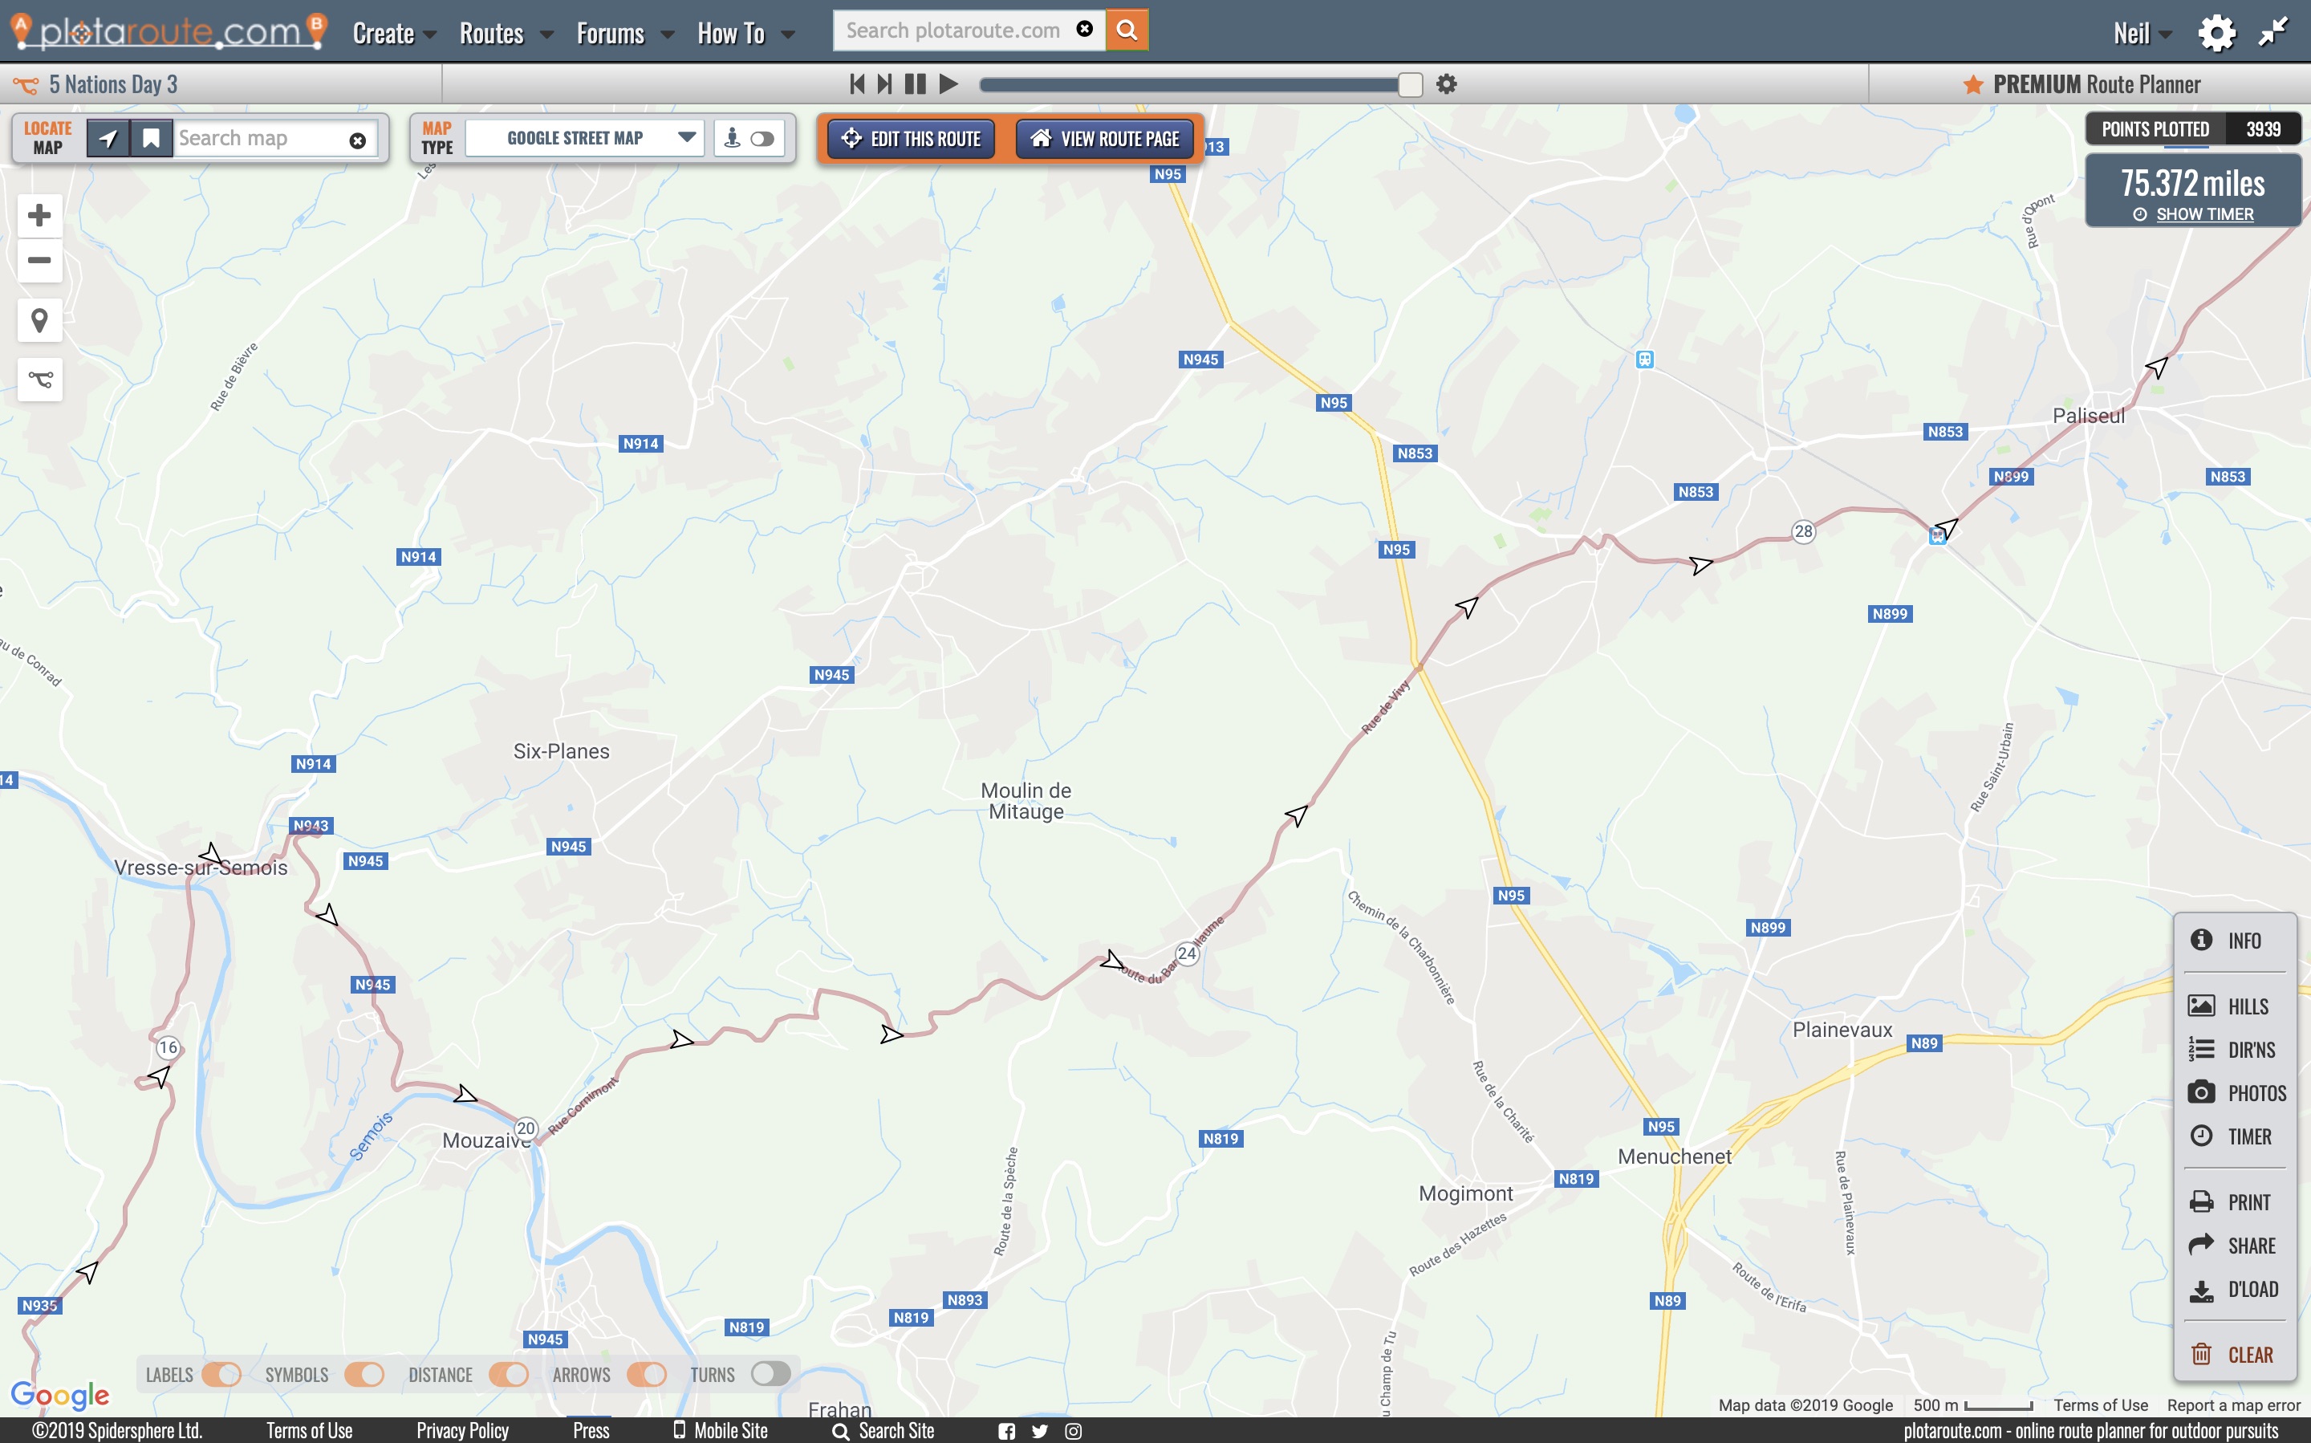
Task: Click the bookmark icon in Locate Map
Action: (151, 140)
